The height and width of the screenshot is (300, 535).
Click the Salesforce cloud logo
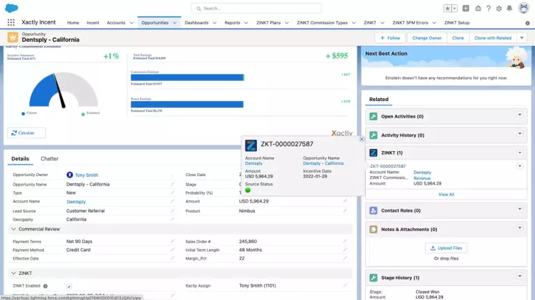click(x=12, y=8)
